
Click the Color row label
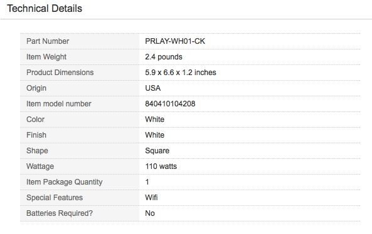tap(35, 120)
